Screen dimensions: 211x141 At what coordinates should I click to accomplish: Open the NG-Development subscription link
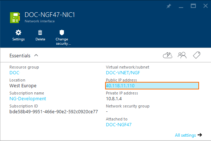[28, 99]
